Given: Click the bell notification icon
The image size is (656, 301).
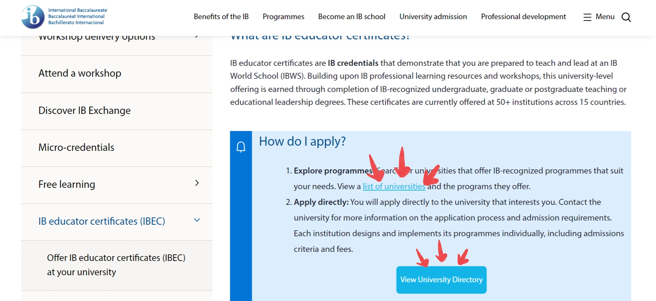Looking at the screenshot, I should 241,147.
